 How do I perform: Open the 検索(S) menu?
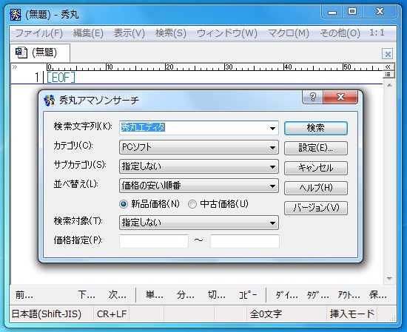171,33
